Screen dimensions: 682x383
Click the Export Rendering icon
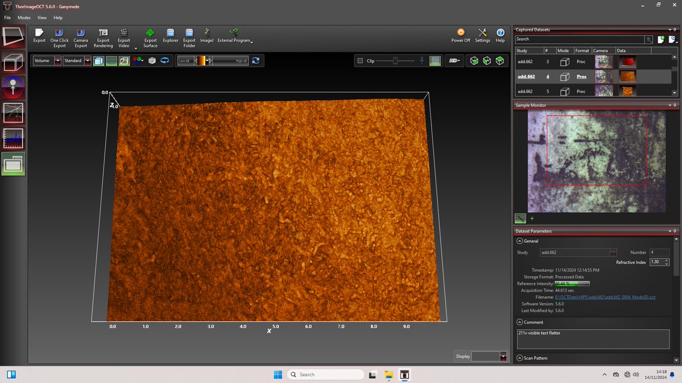point(103,33)
